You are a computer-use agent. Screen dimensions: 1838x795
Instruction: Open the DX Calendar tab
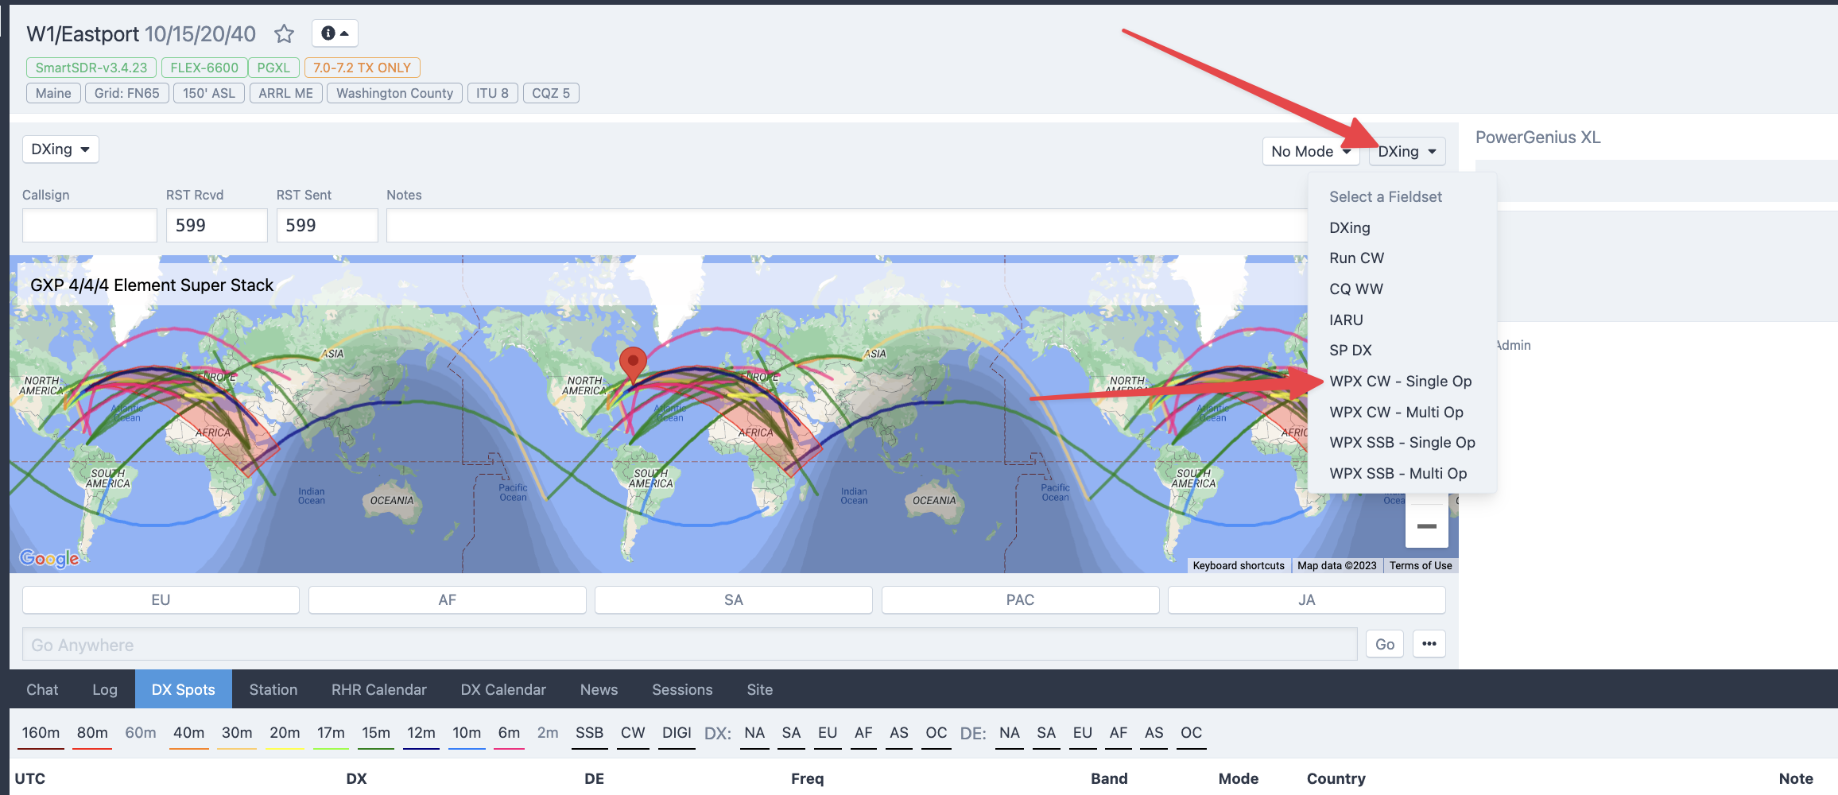coord(503,689)
